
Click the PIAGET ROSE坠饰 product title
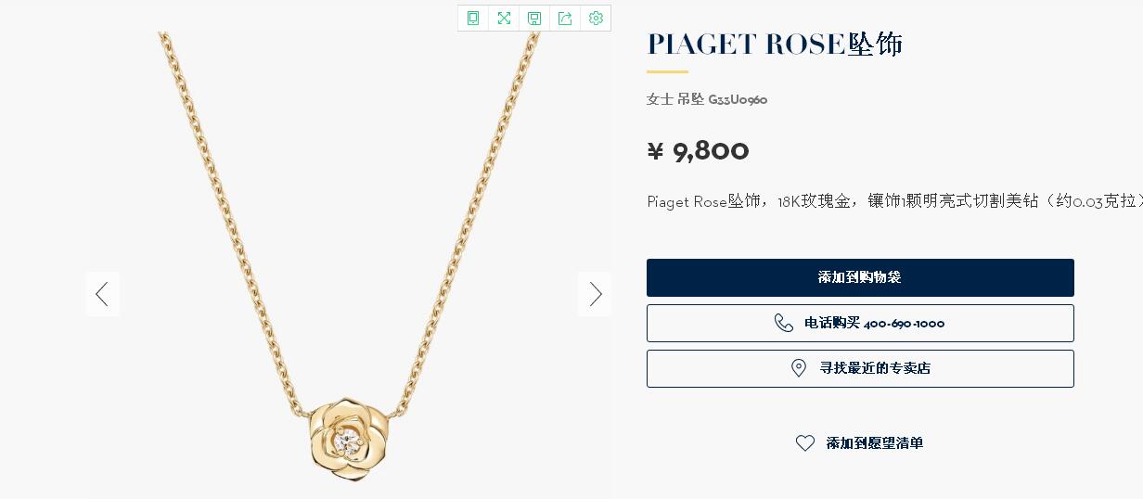tap(775, 45)
